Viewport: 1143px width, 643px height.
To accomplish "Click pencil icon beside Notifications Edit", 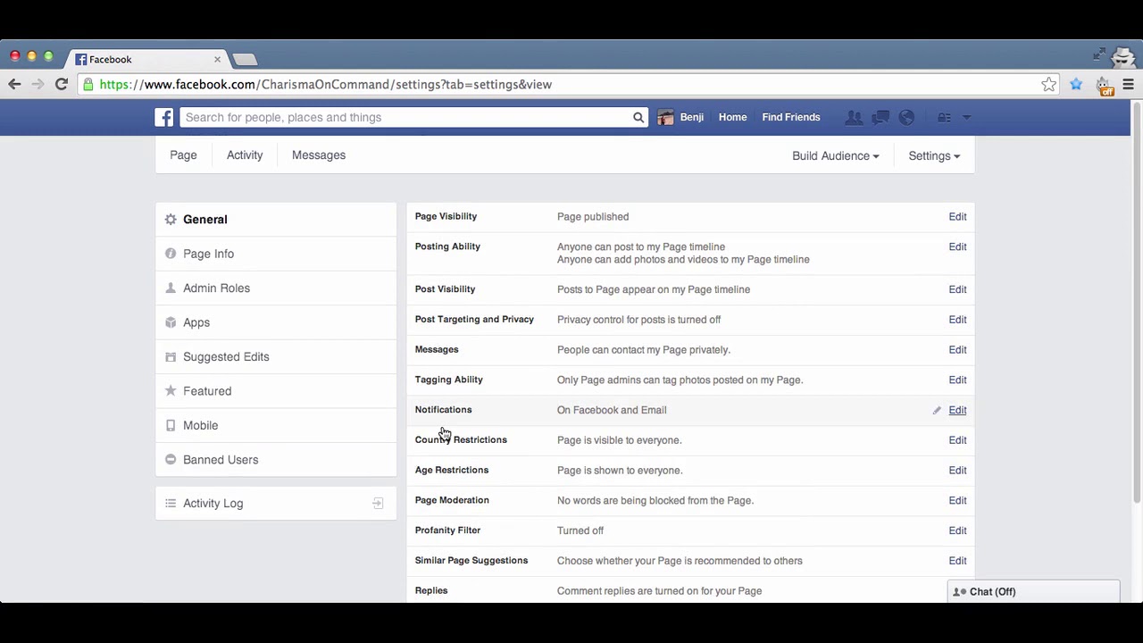I will click(x=937, y=410).
